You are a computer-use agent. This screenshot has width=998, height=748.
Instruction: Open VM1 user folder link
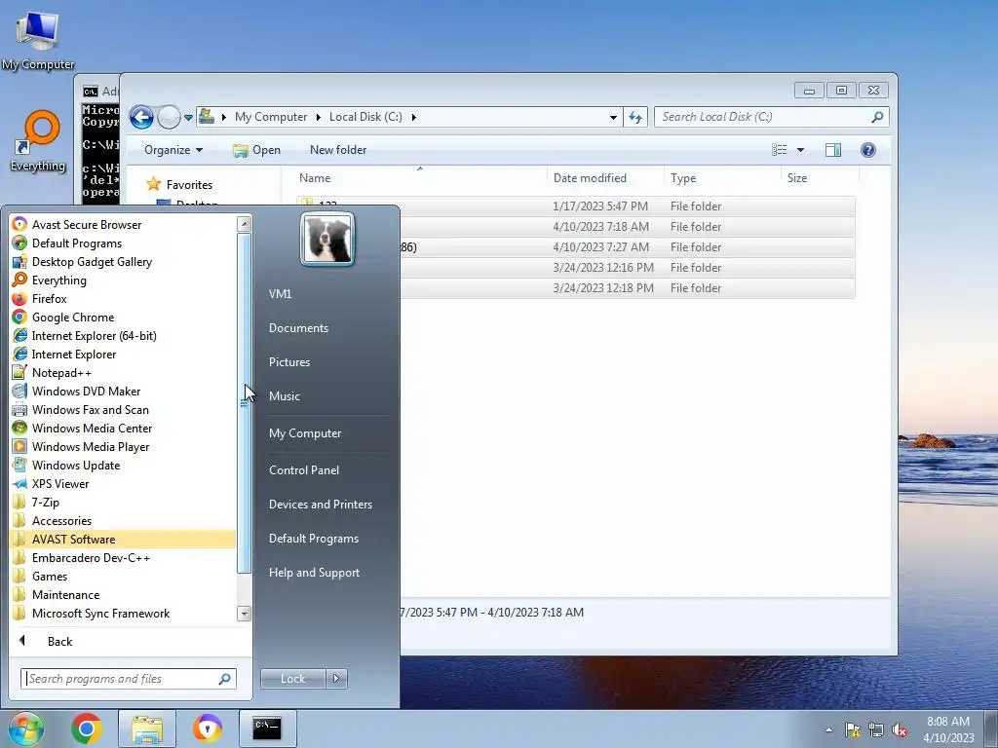click(280, 294)
